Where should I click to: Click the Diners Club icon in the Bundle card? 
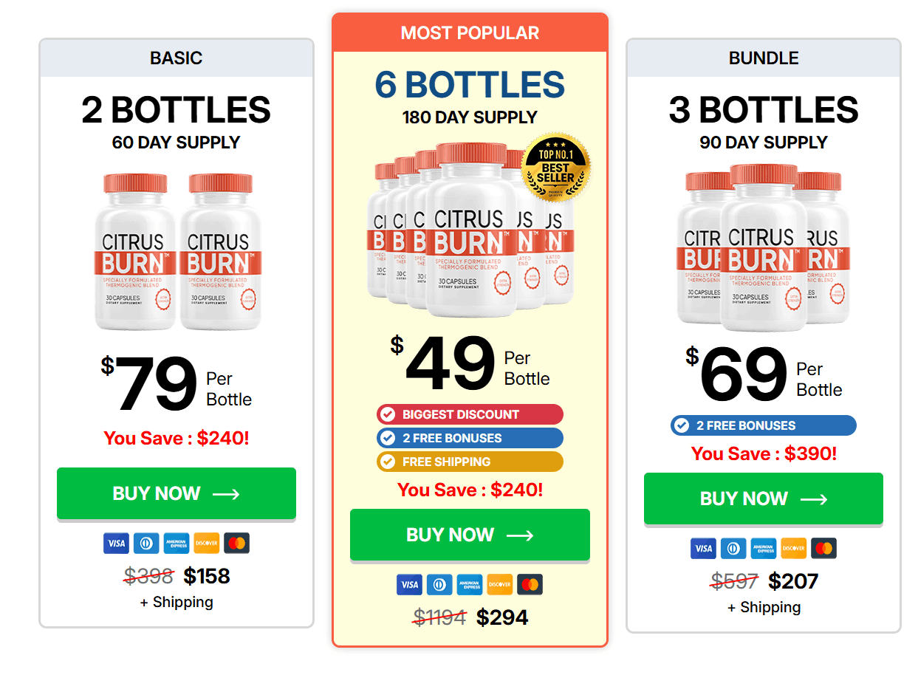733,549
